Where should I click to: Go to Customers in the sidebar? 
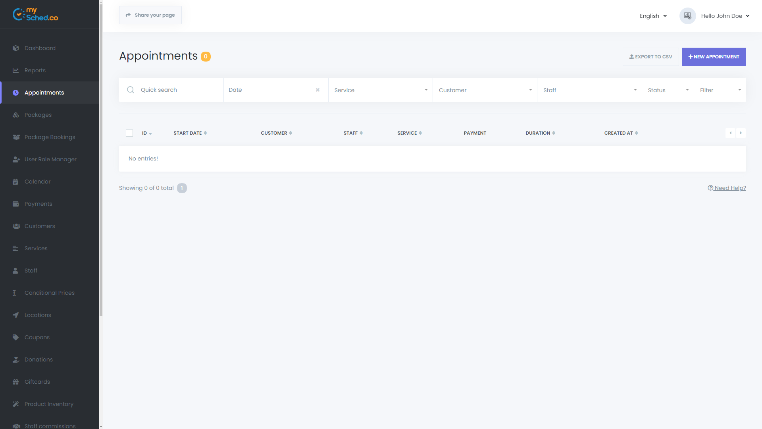[40, 226]
